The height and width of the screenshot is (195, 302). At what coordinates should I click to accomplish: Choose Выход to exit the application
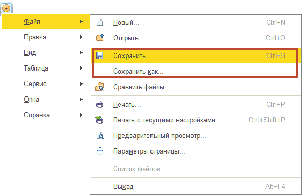coord(196,186)
